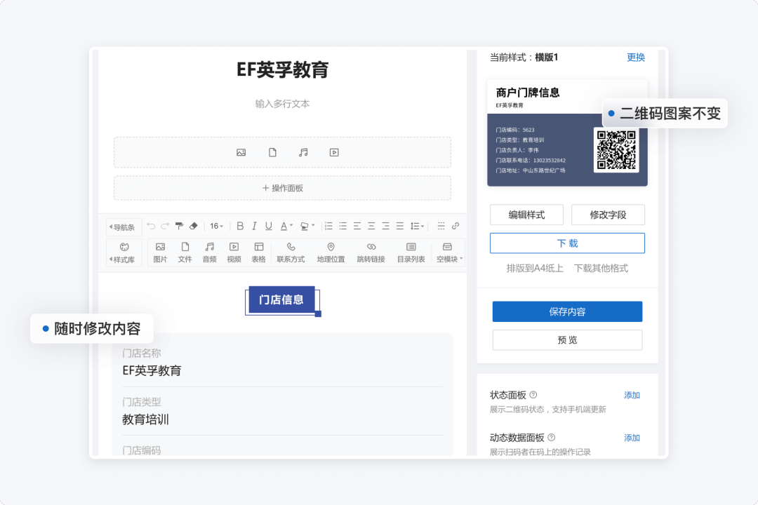758x505 pixels.
Task: Insert a video using 视频 icon
Action: pyautogui.click(x=234, y=252)
